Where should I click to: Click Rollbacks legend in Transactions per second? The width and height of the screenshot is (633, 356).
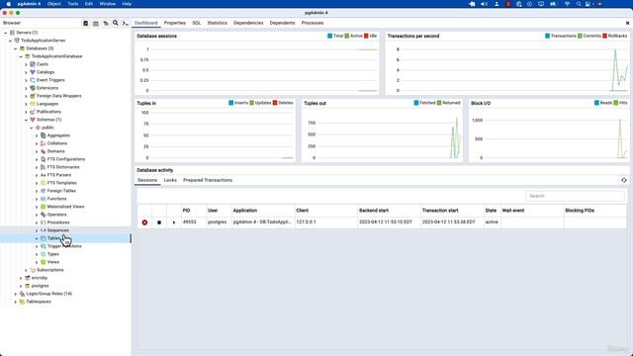click(615, 36)
